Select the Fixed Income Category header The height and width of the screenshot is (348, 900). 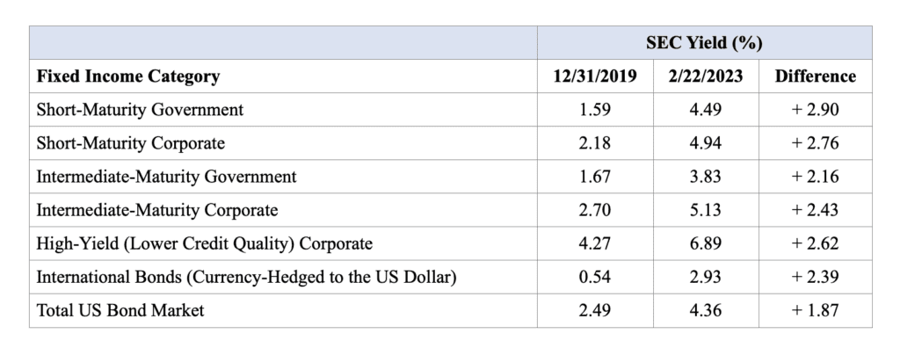click(128, 76)
